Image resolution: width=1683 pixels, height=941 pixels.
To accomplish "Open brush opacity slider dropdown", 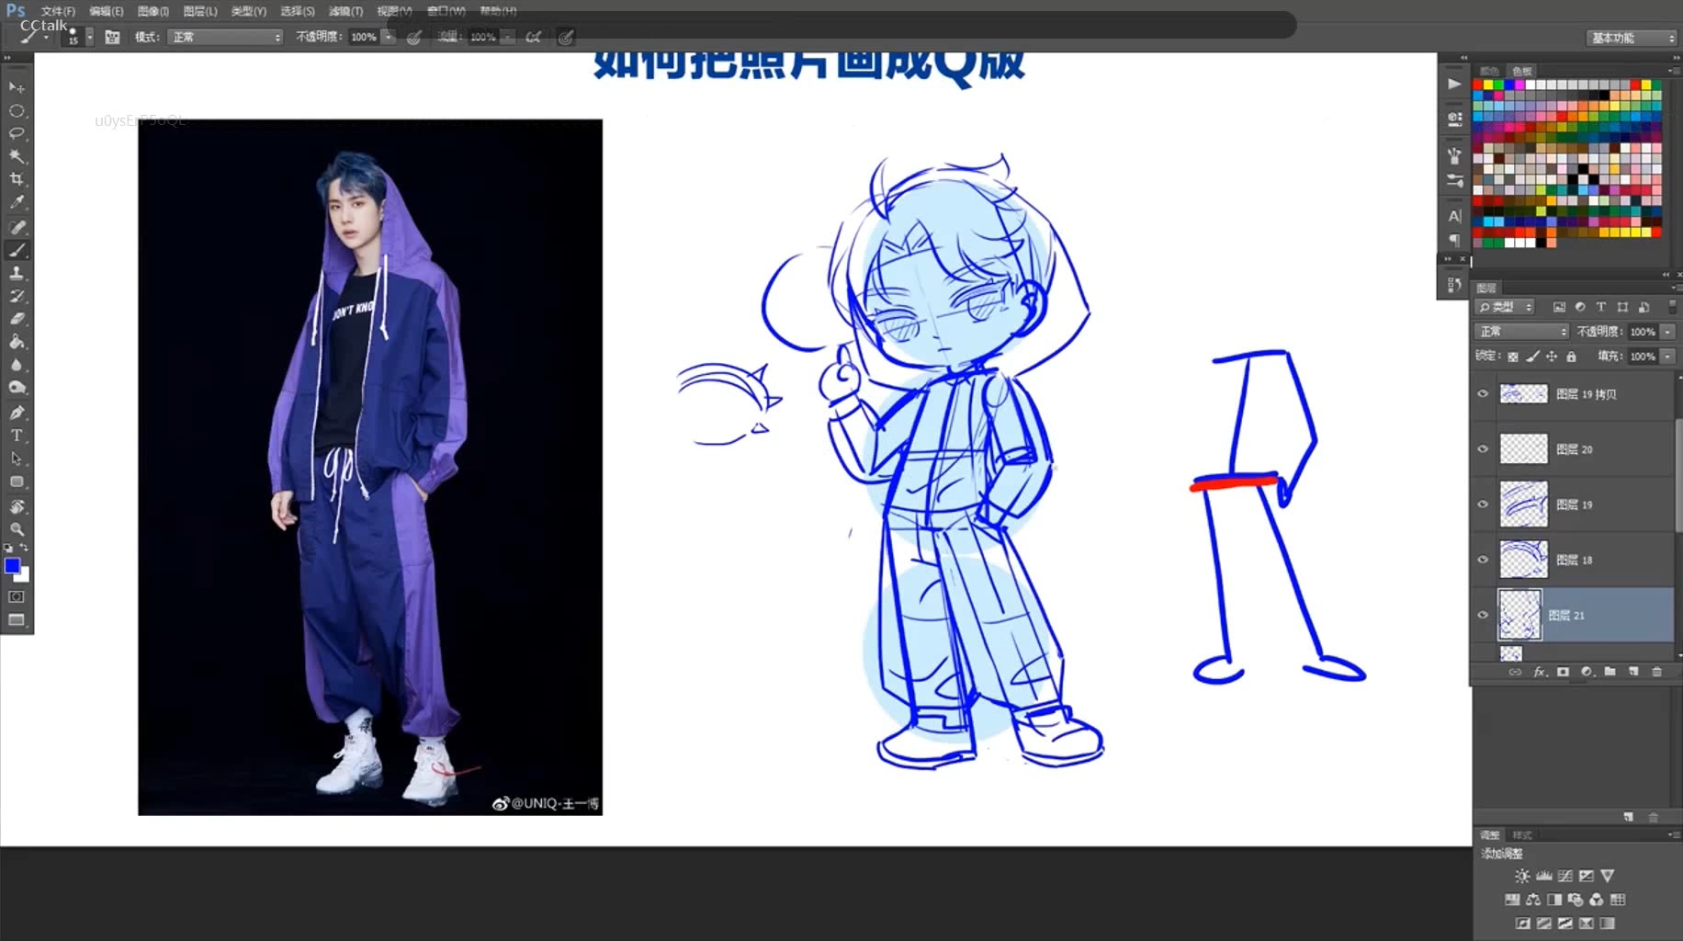I will click(389, 37).
